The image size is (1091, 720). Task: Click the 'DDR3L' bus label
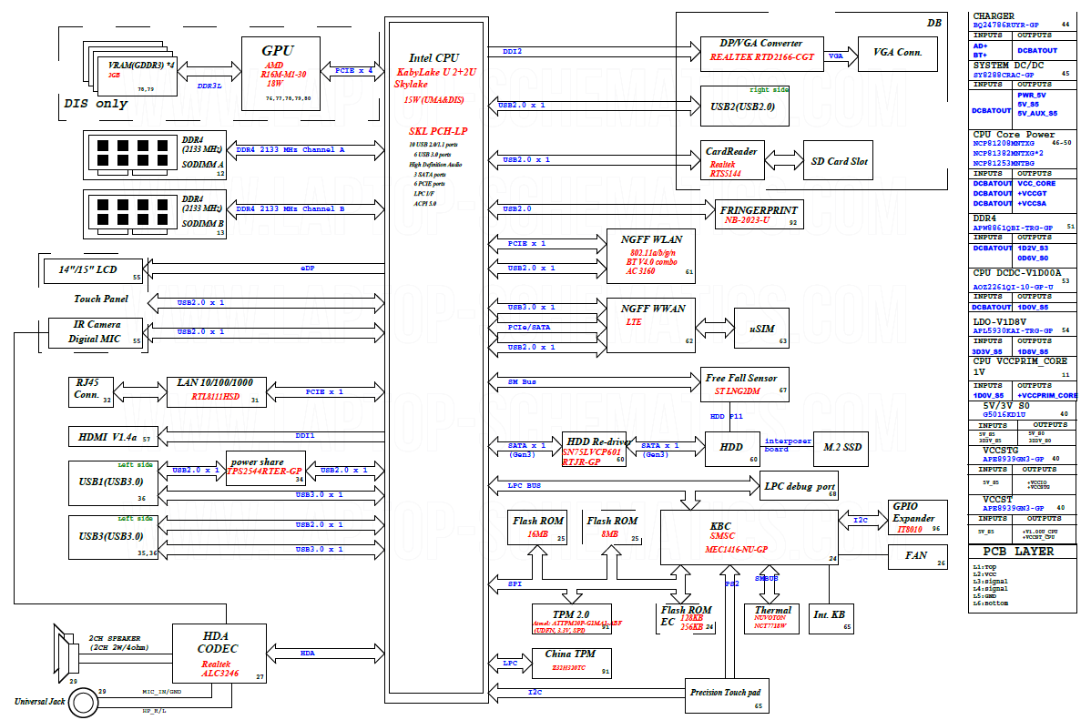209,86
